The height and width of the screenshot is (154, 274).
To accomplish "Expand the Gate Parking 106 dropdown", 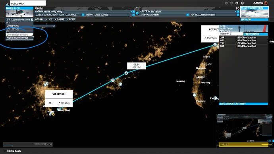I will click(83, 15).
